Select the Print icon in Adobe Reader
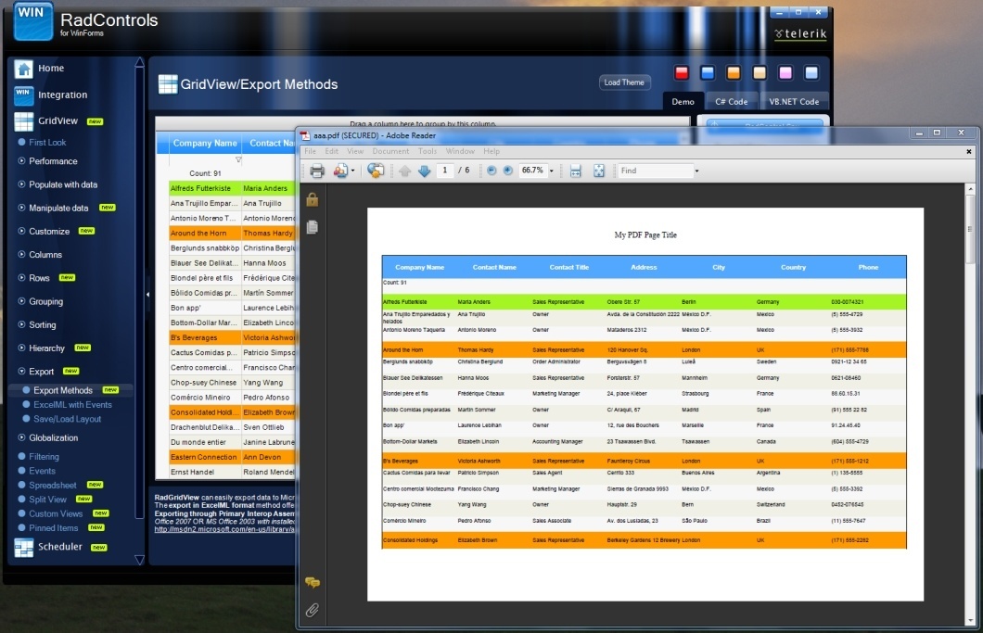Viewport: 983px width, 633px height. pyautogui.click(x=317, y=171)
